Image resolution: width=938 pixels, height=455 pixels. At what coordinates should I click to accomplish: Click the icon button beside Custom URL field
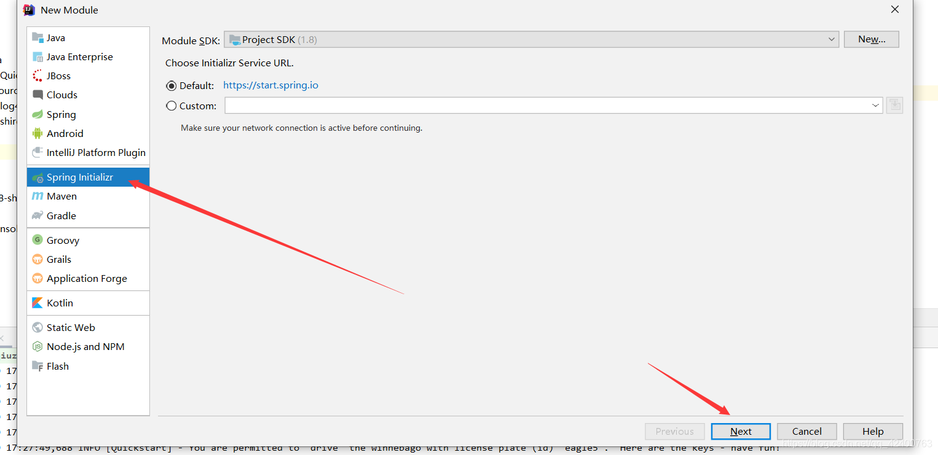coord(894,105)
